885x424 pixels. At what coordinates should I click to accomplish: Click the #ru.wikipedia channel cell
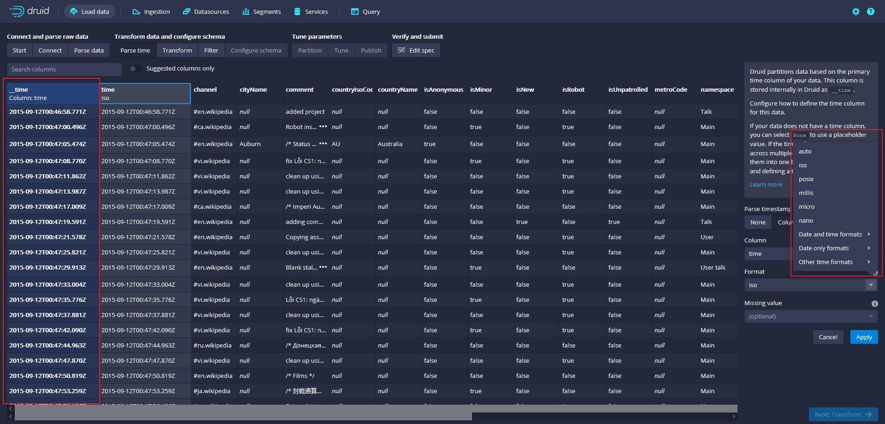point(214,345)
